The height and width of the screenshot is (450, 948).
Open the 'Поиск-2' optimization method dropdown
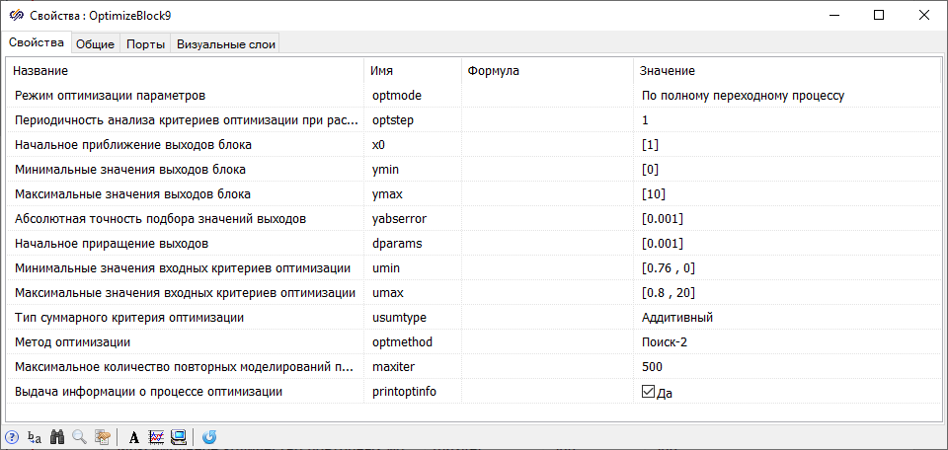pyautogui.click(x=785, y=342)
